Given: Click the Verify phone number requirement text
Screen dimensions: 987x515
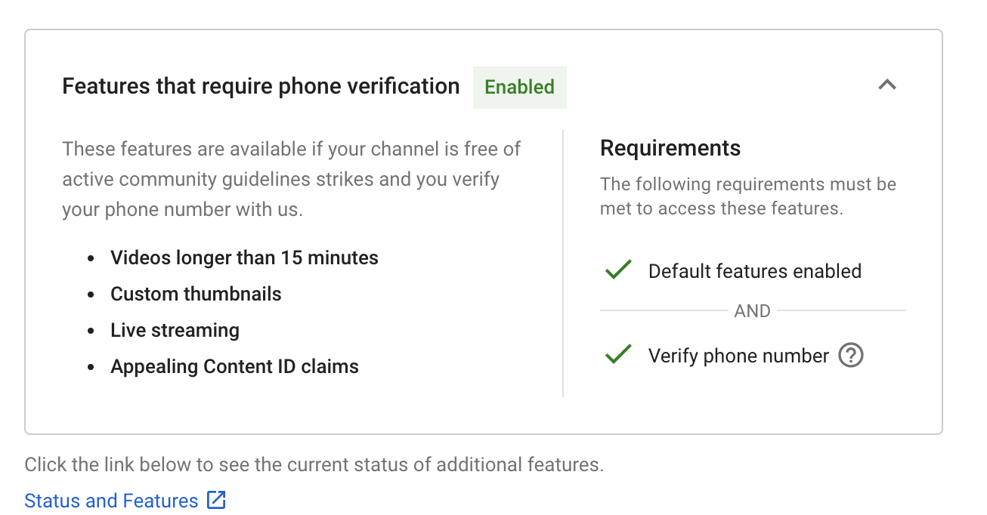Looking at the screenshot, I should 738,356.
